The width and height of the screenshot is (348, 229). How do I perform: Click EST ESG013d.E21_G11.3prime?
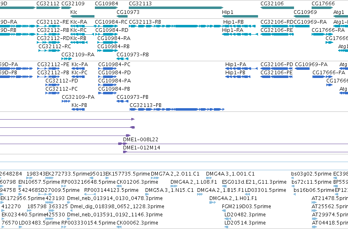tap(254, 182)
